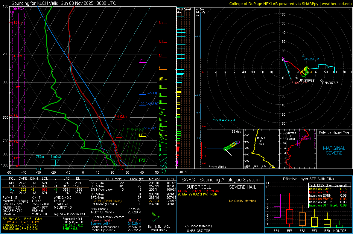This screenshot has height=234, width=353.
Task: Click the SHIP = 0.8 index
Action: point(70,229)
